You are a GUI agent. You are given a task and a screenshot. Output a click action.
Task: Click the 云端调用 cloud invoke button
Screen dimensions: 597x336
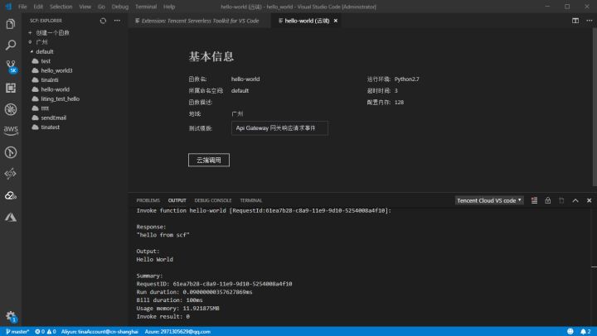point(209,160)
